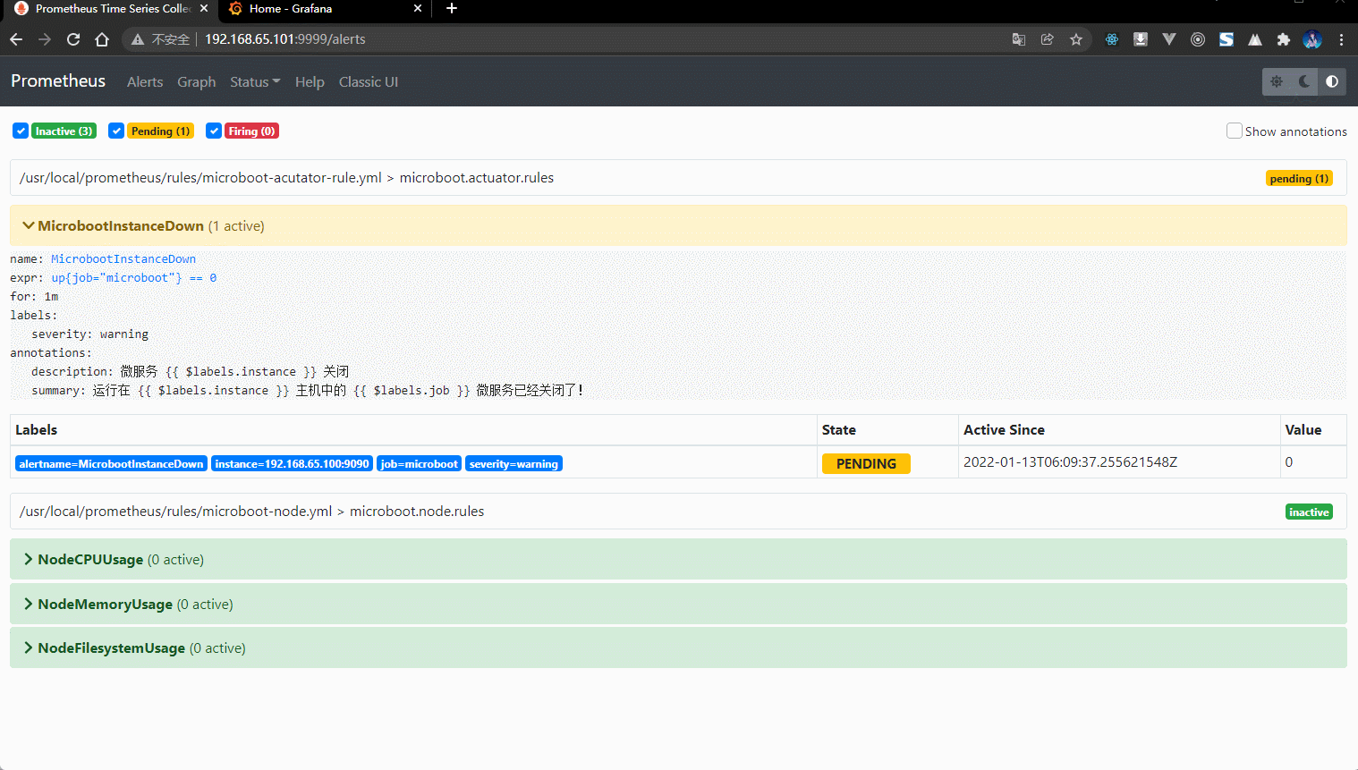Close the Home - Grafana tab
The height and width of the screenshot is (770, 1358).
[418, 8]
